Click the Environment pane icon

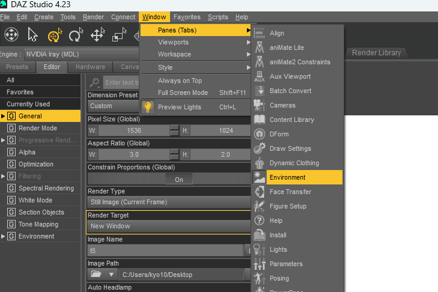tap(260, 177)
